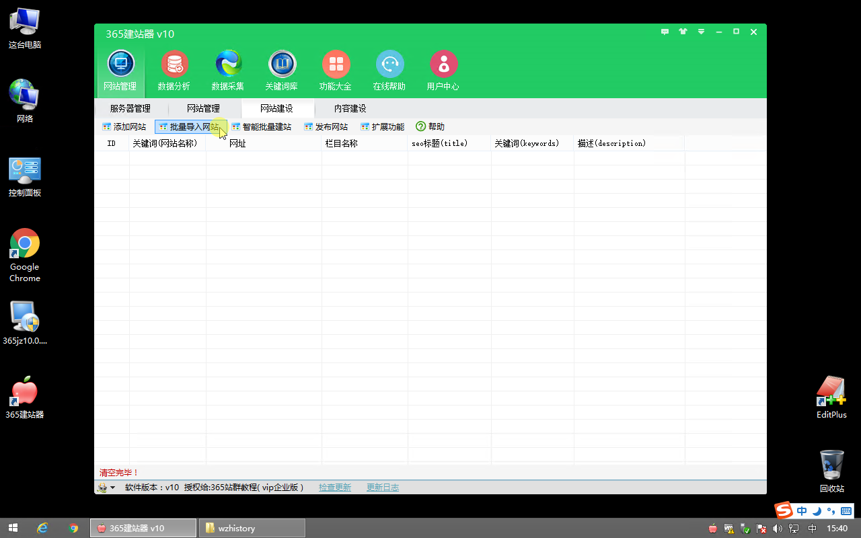Click the 检查更新 link
Screen dimensions: 861x538
point(335,488)
